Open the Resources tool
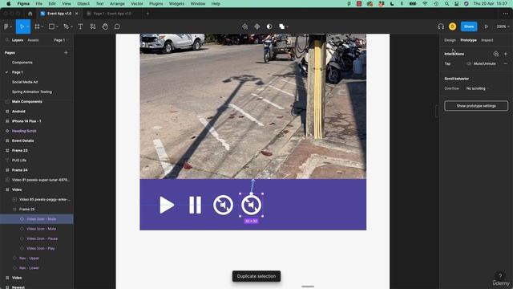This screenshot has height=289, width=513. coord(93,26)
